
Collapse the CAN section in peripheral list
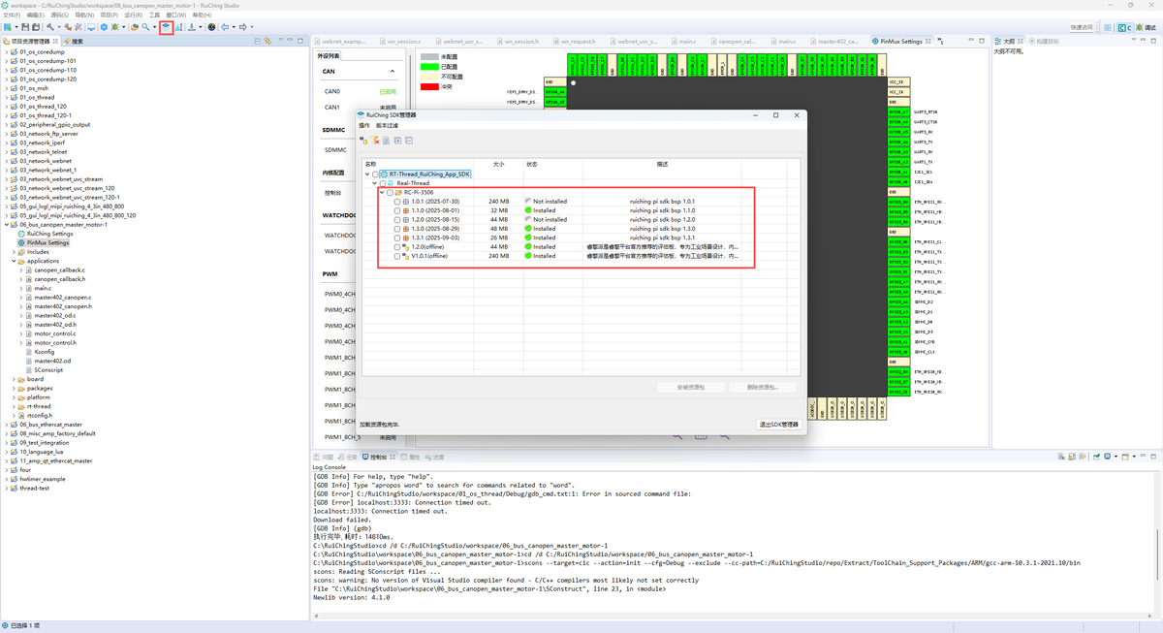393,71
